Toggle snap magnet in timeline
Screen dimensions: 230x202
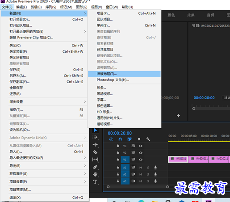[x=120, y=139]
